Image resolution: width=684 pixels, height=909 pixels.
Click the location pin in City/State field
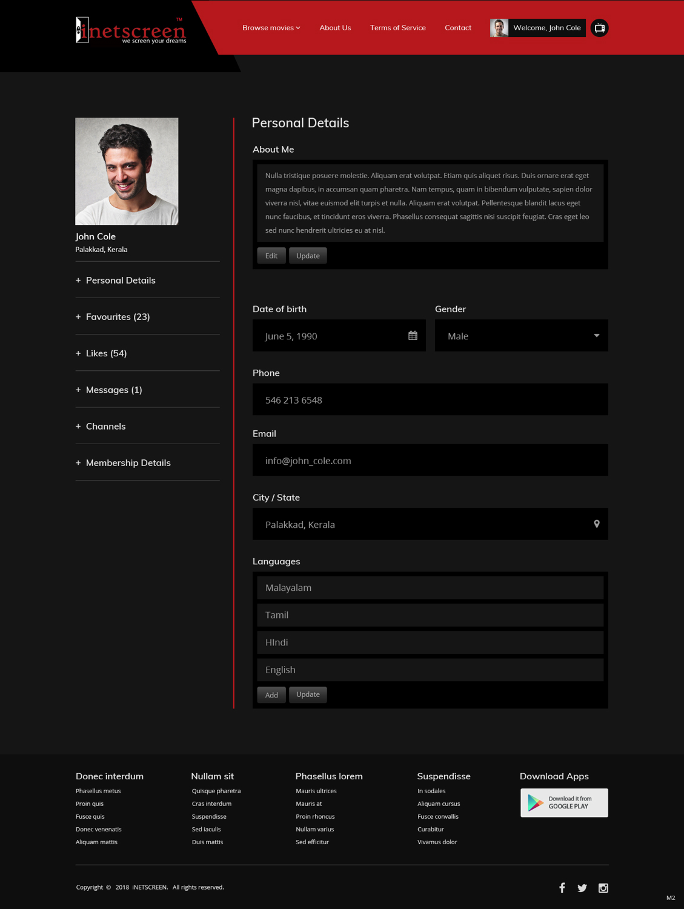[x=596, y=524]
